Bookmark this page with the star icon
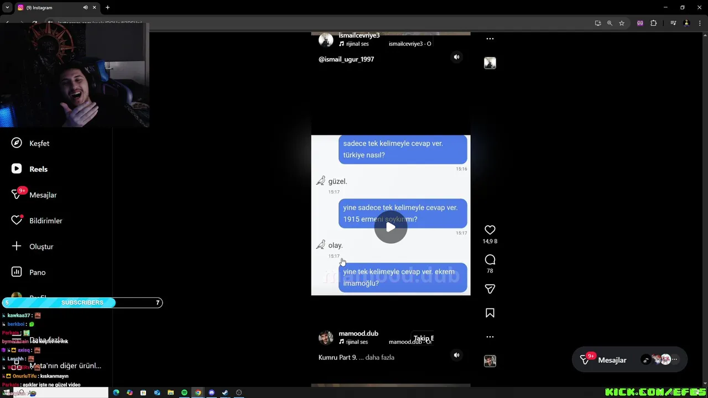Image resolution: width=708 pixels, height=398 pixels. 622,23
